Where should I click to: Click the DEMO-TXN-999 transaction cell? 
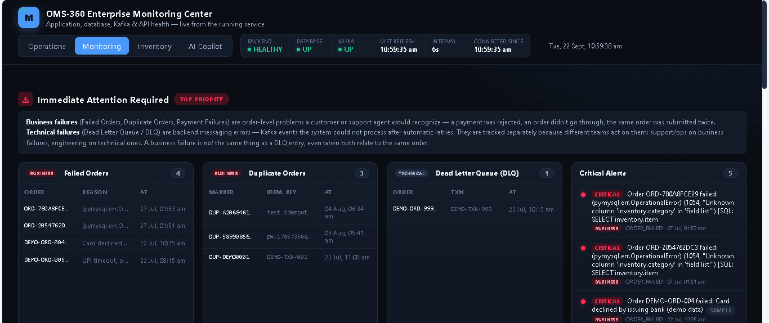click(471, 209)
